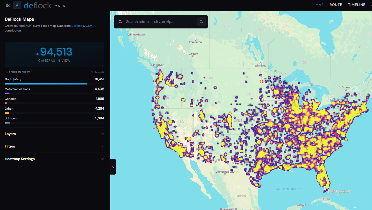
Task: Collapse the sidebar with arrow handle
Action: (113, 167)
